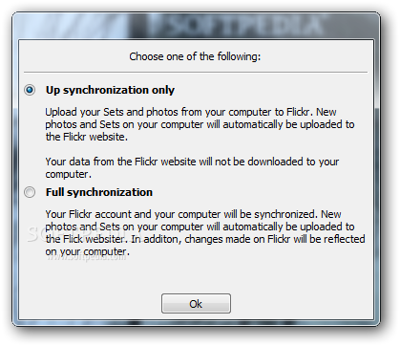400x346 pixels.
Task: Click the 'Choose one of the following:' heading
Action: pyautogui.click(x=195, y=56)
